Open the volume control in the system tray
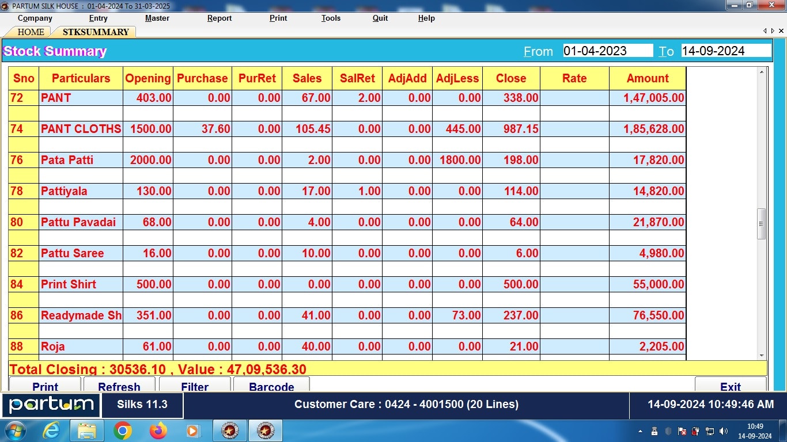This screenshot has width=787, height=442. [724, 430]
